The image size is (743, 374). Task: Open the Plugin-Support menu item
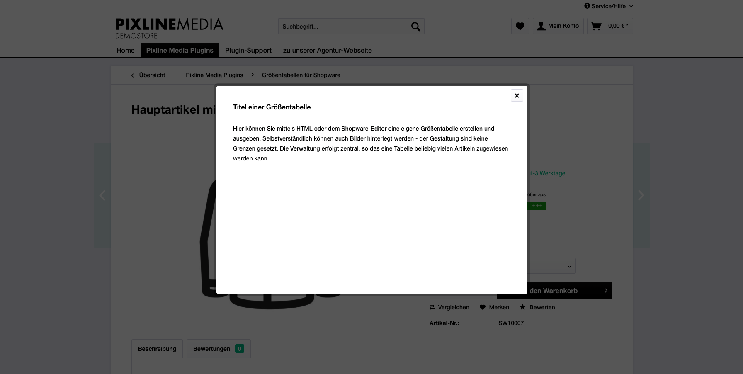coord(248,50)
